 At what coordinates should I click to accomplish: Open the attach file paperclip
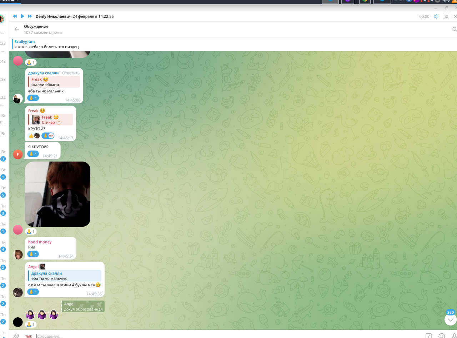(x=16, y=336)
